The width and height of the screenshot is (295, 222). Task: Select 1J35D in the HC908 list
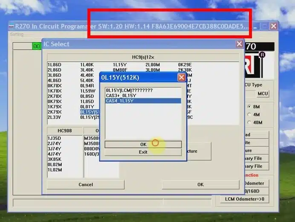tap(55, 138)
